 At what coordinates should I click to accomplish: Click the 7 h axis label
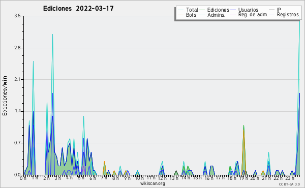pos(104,178)
